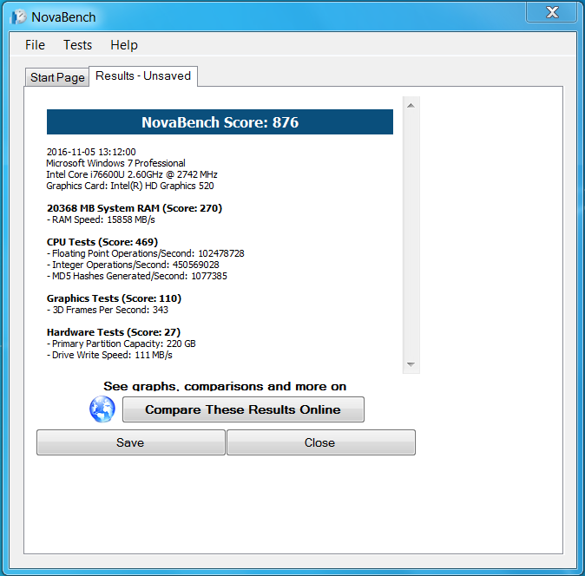Image resolution: width=585 pixels, height=576 pixels.
Task: Switch to the Start Page tab
Action: (x=57, y=77)
